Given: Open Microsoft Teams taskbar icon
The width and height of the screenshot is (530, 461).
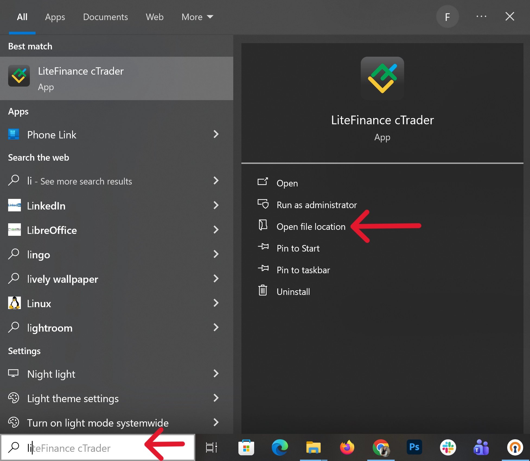Looking at the screenshot, I should (481, 448).
